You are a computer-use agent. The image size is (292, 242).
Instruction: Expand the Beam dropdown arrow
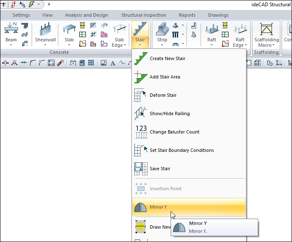coord(11,45)
